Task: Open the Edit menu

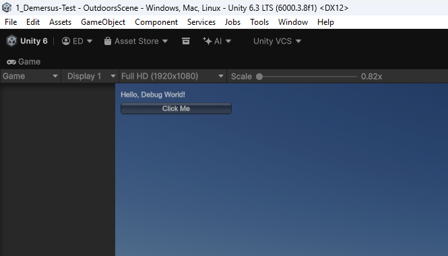Action: click(x=33, y=22)
